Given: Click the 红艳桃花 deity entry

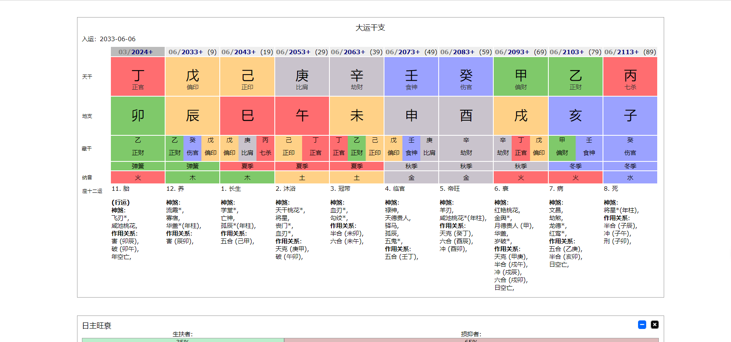Looking at the screenshot, I should pyautogui.click(x=507, y=210).
